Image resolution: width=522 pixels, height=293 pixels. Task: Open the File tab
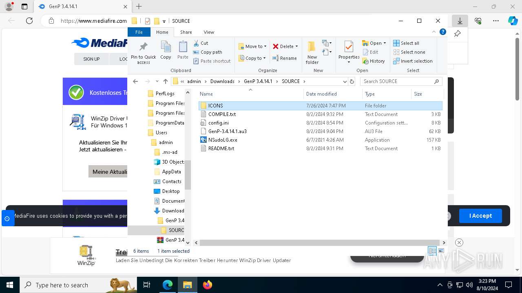[x=139, y=32]
